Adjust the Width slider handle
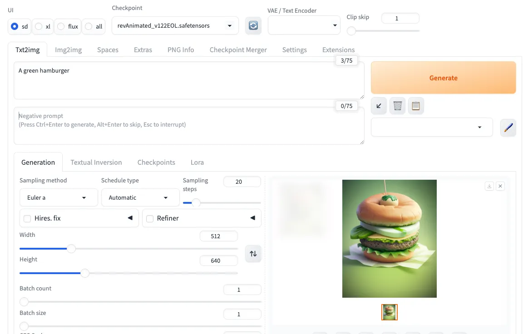Screen dimensions: 523x334 [71, 249]
